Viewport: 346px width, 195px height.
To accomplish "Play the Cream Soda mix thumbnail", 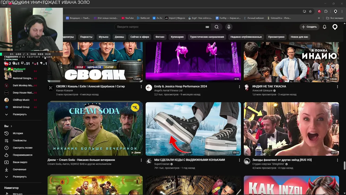I will click(x=95, y=129).
